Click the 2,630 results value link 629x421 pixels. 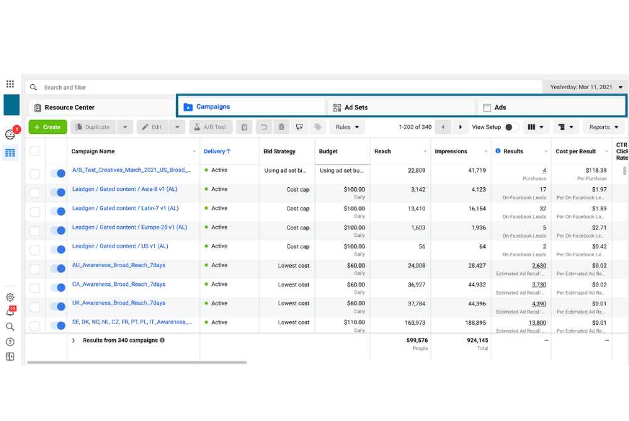(x=539, y=266)
